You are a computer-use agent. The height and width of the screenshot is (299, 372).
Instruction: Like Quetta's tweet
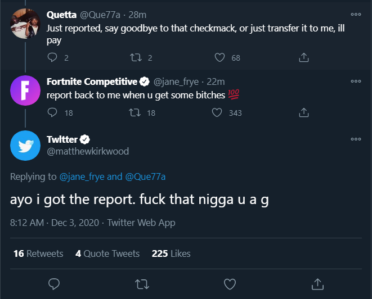(220, 57)
